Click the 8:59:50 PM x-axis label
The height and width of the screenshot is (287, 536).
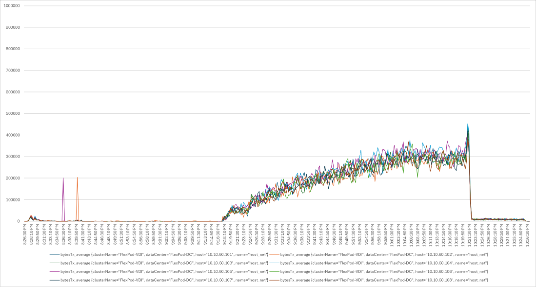[154, 234]
